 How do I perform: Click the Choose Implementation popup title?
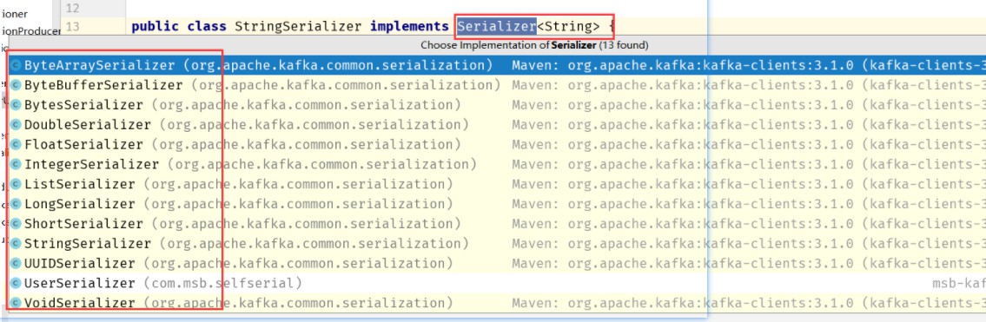(534, 45)
